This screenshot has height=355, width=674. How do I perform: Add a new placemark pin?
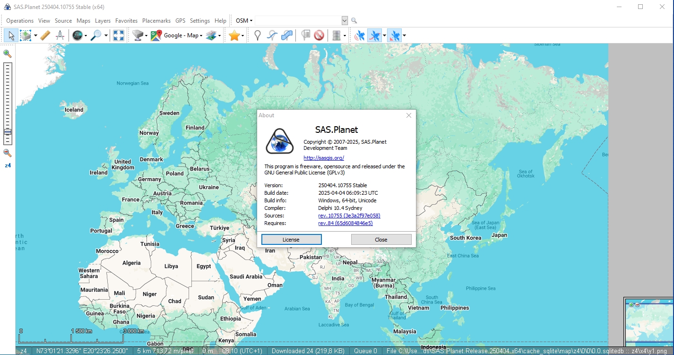click(x=258, y=35)
